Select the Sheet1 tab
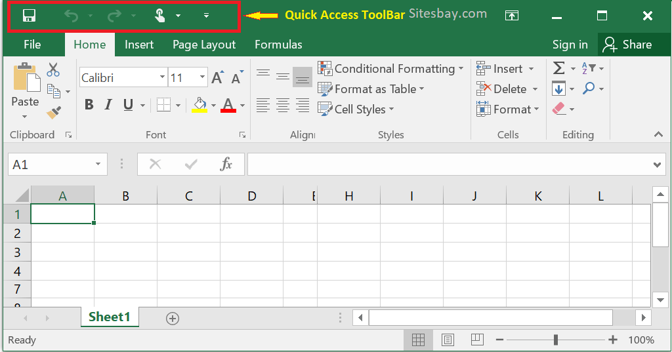The height and width of the screenshot is (352, 672). click(110, 317)
